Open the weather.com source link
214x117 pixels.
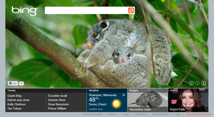[96, 109]
